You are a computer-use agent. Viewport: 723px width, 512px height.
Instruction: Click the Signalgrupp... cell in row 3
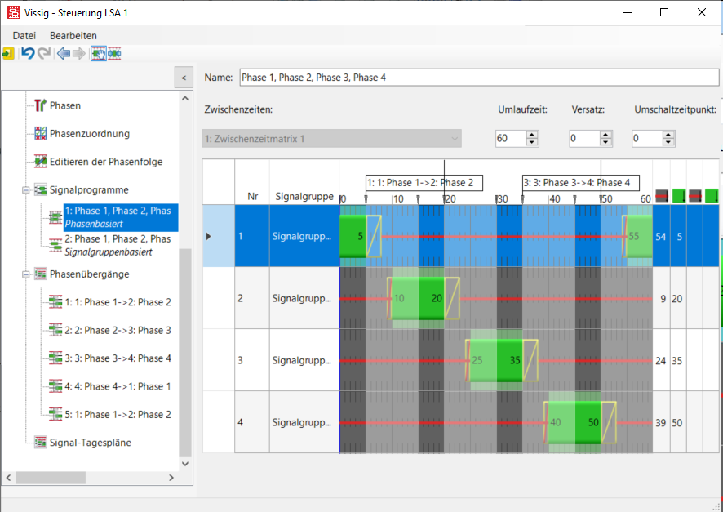pos(304,360)
